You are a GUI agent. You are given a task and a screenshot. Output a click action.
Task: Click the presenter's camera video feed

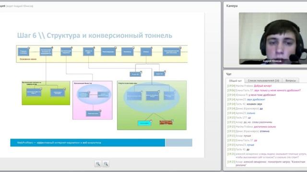click(273, 38)
